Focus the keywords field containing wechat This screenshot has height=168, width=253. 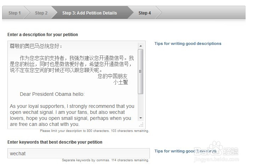[x=78, y=153]
